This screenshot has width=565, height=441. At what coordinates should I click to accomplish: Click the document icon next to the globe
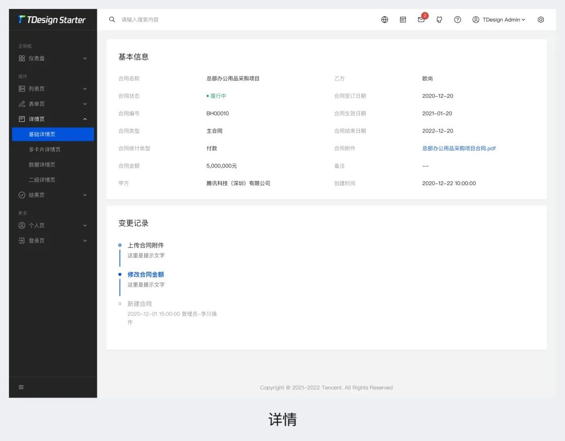tap(402, 19)
